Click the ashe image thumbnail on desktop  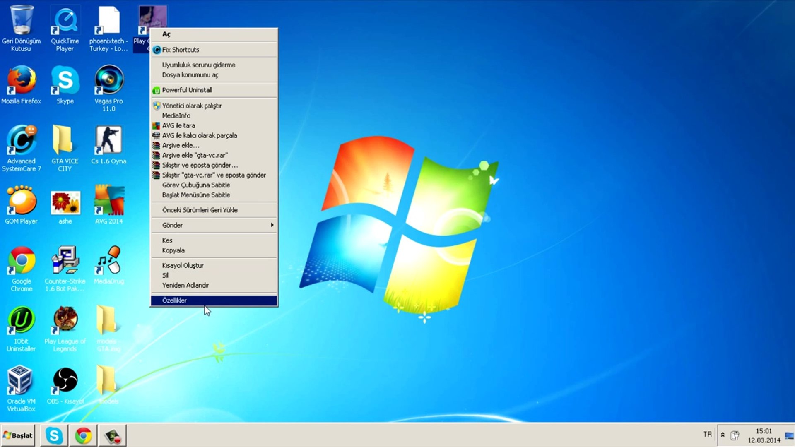pos(65,203)
